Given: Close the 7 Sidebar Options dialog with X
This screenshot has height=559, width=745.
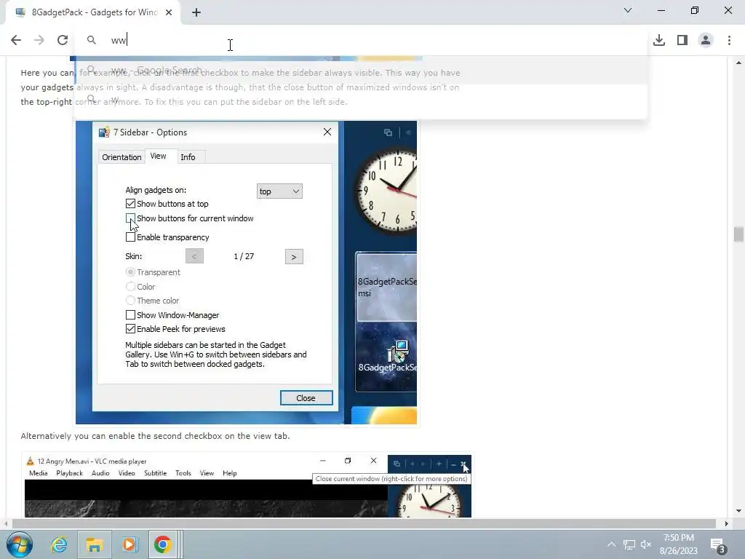Looking at the screenshot, I should click(x=327, y=132).
